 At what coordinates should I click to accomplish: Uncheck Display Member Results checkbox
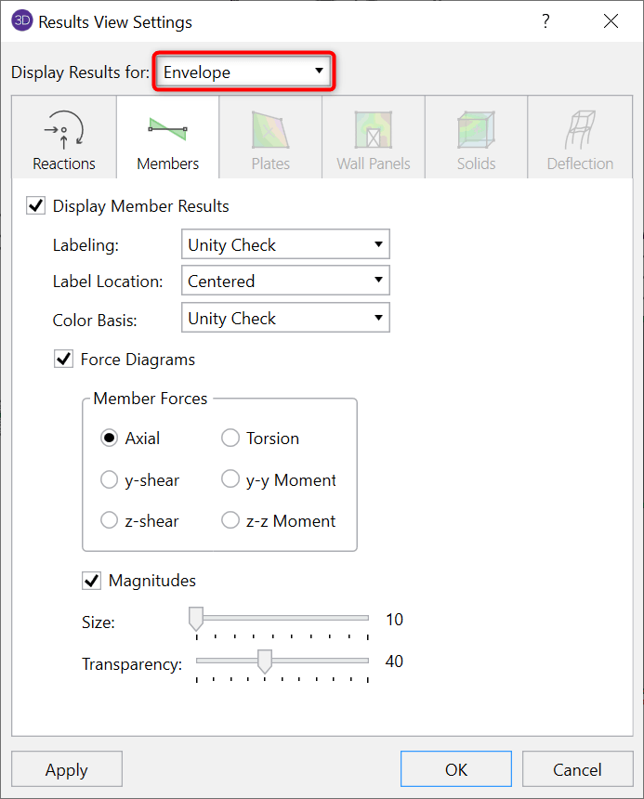(35, 206)
